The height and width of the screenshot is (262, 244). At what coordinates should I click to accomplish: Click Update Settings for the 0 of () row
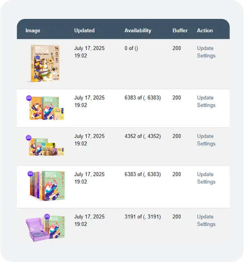206,52
